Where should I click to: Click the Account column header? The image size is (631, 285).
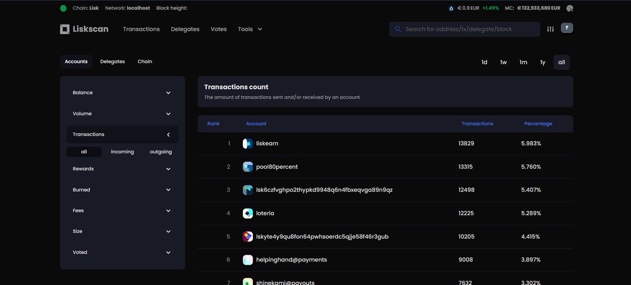[x=256, y=124]
